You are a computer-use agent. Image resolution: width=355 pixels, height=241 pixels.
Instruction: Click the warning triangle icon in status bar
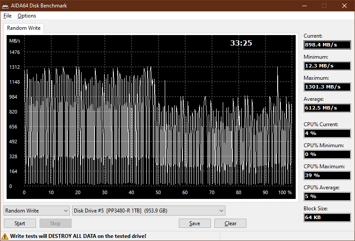point(5,236)
